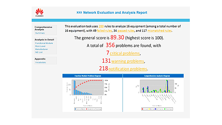Click the Function Module Problem Diagram title bar
Image resolution: width=222 pixels, height=125 pixels.
[x=92, y=76]
